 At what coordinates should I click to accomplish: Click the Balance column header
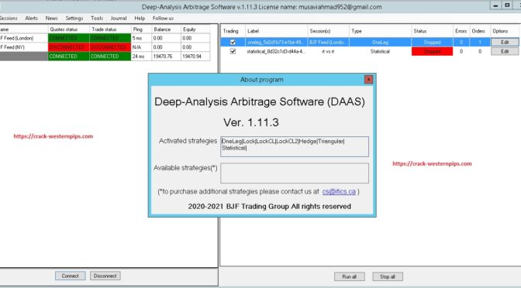point(166,29)
